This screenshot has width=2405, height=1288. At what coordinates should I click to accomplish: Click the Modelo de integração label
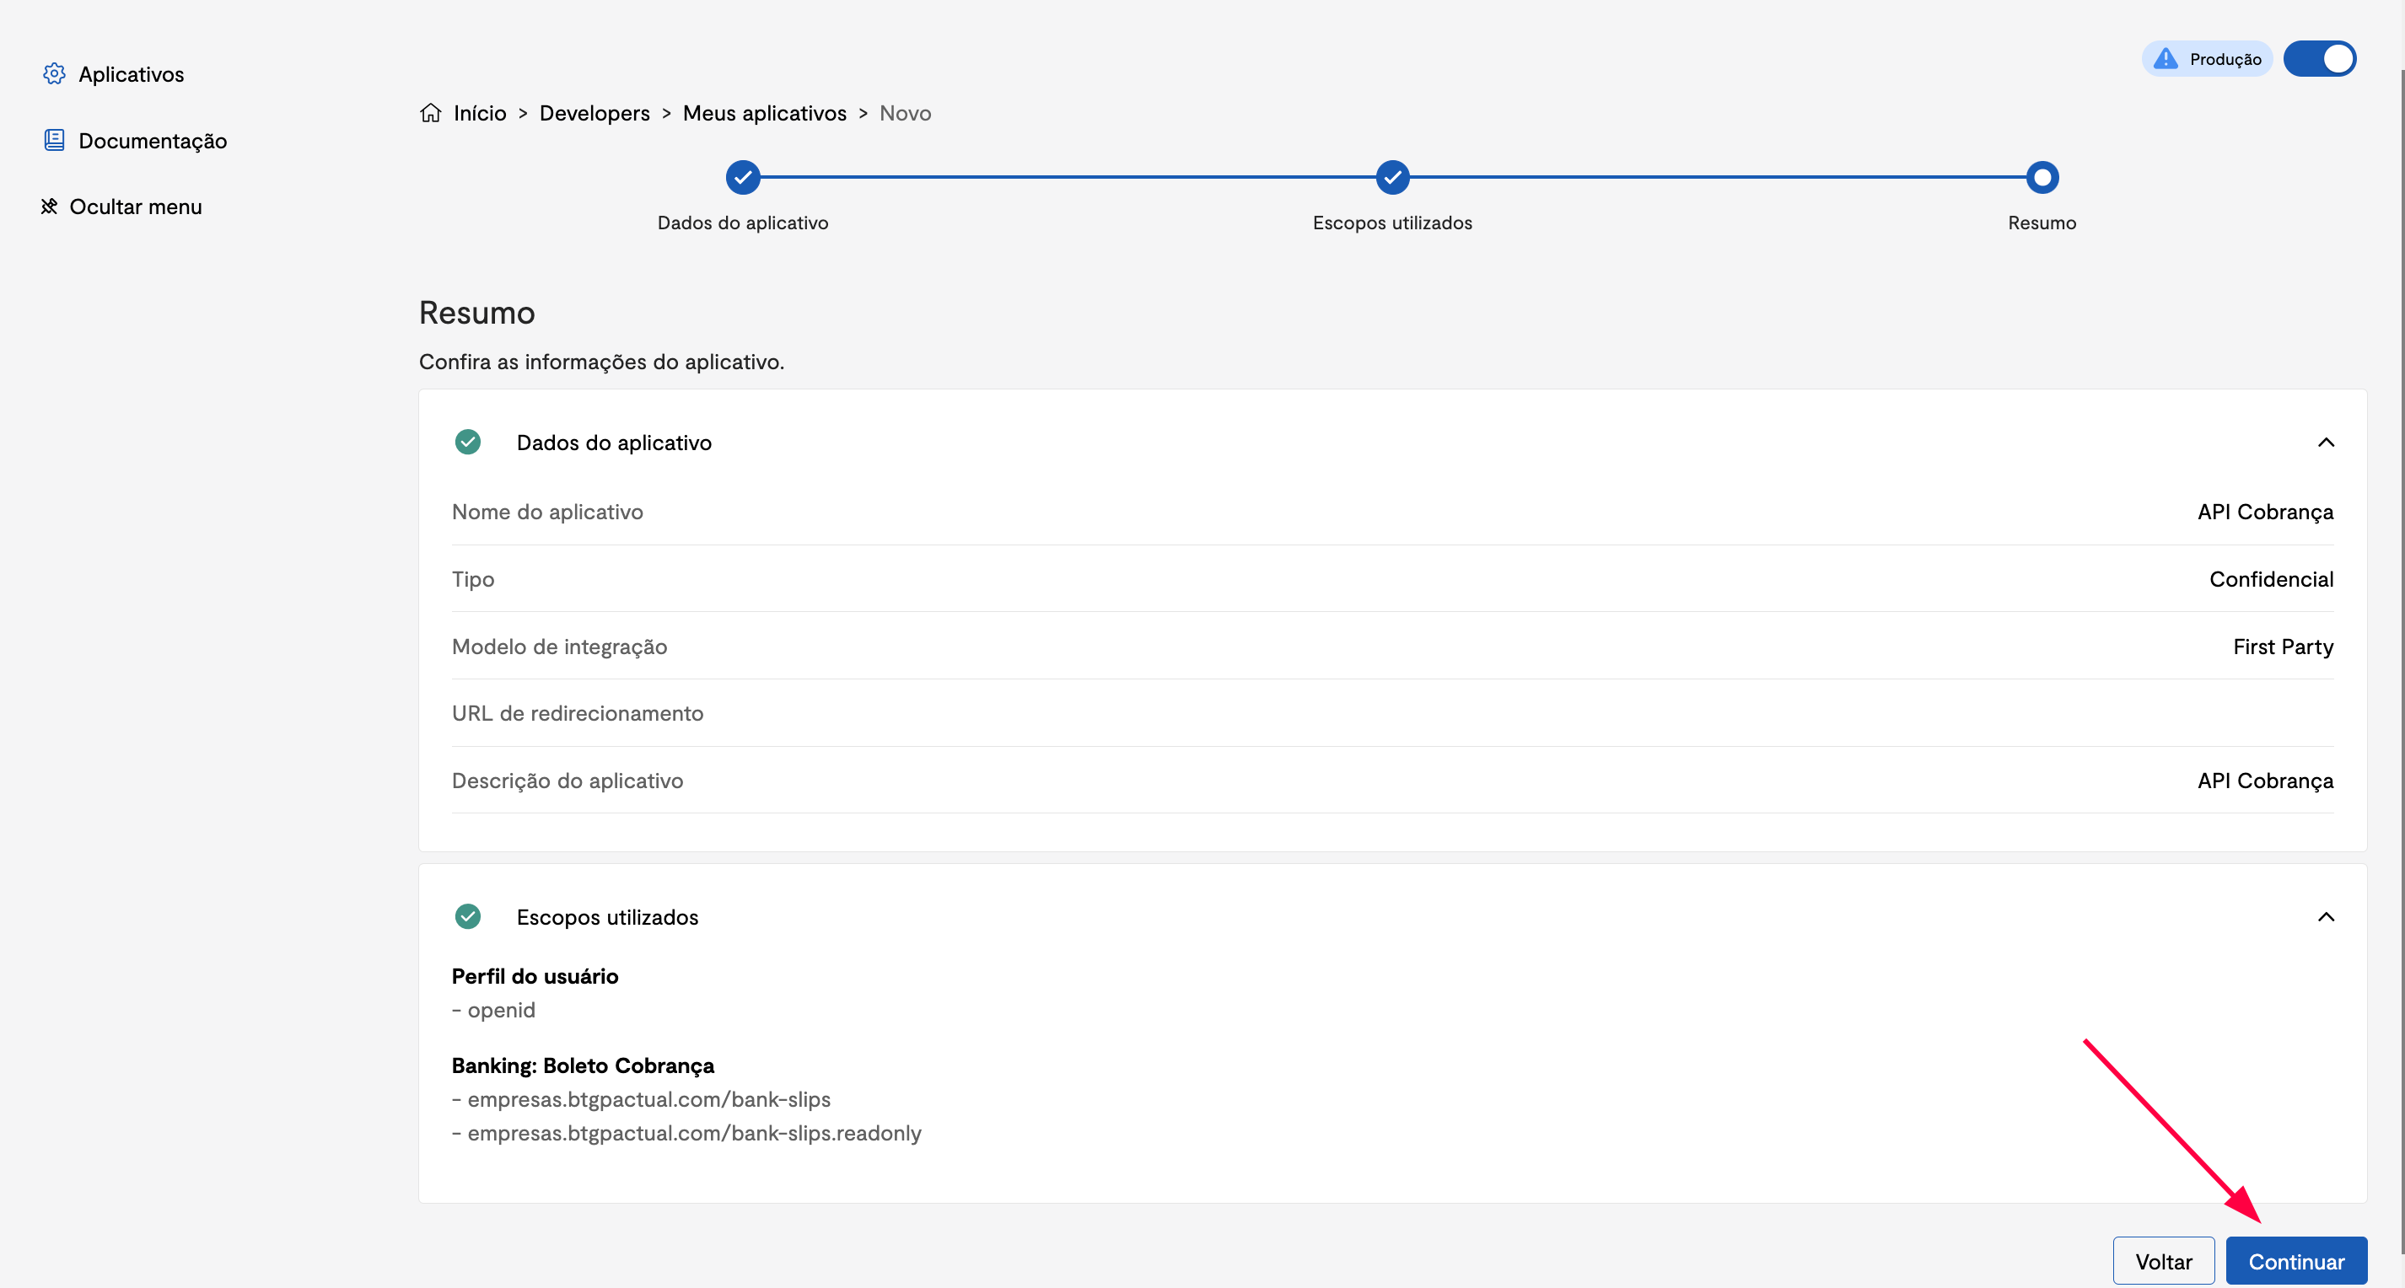559,646
